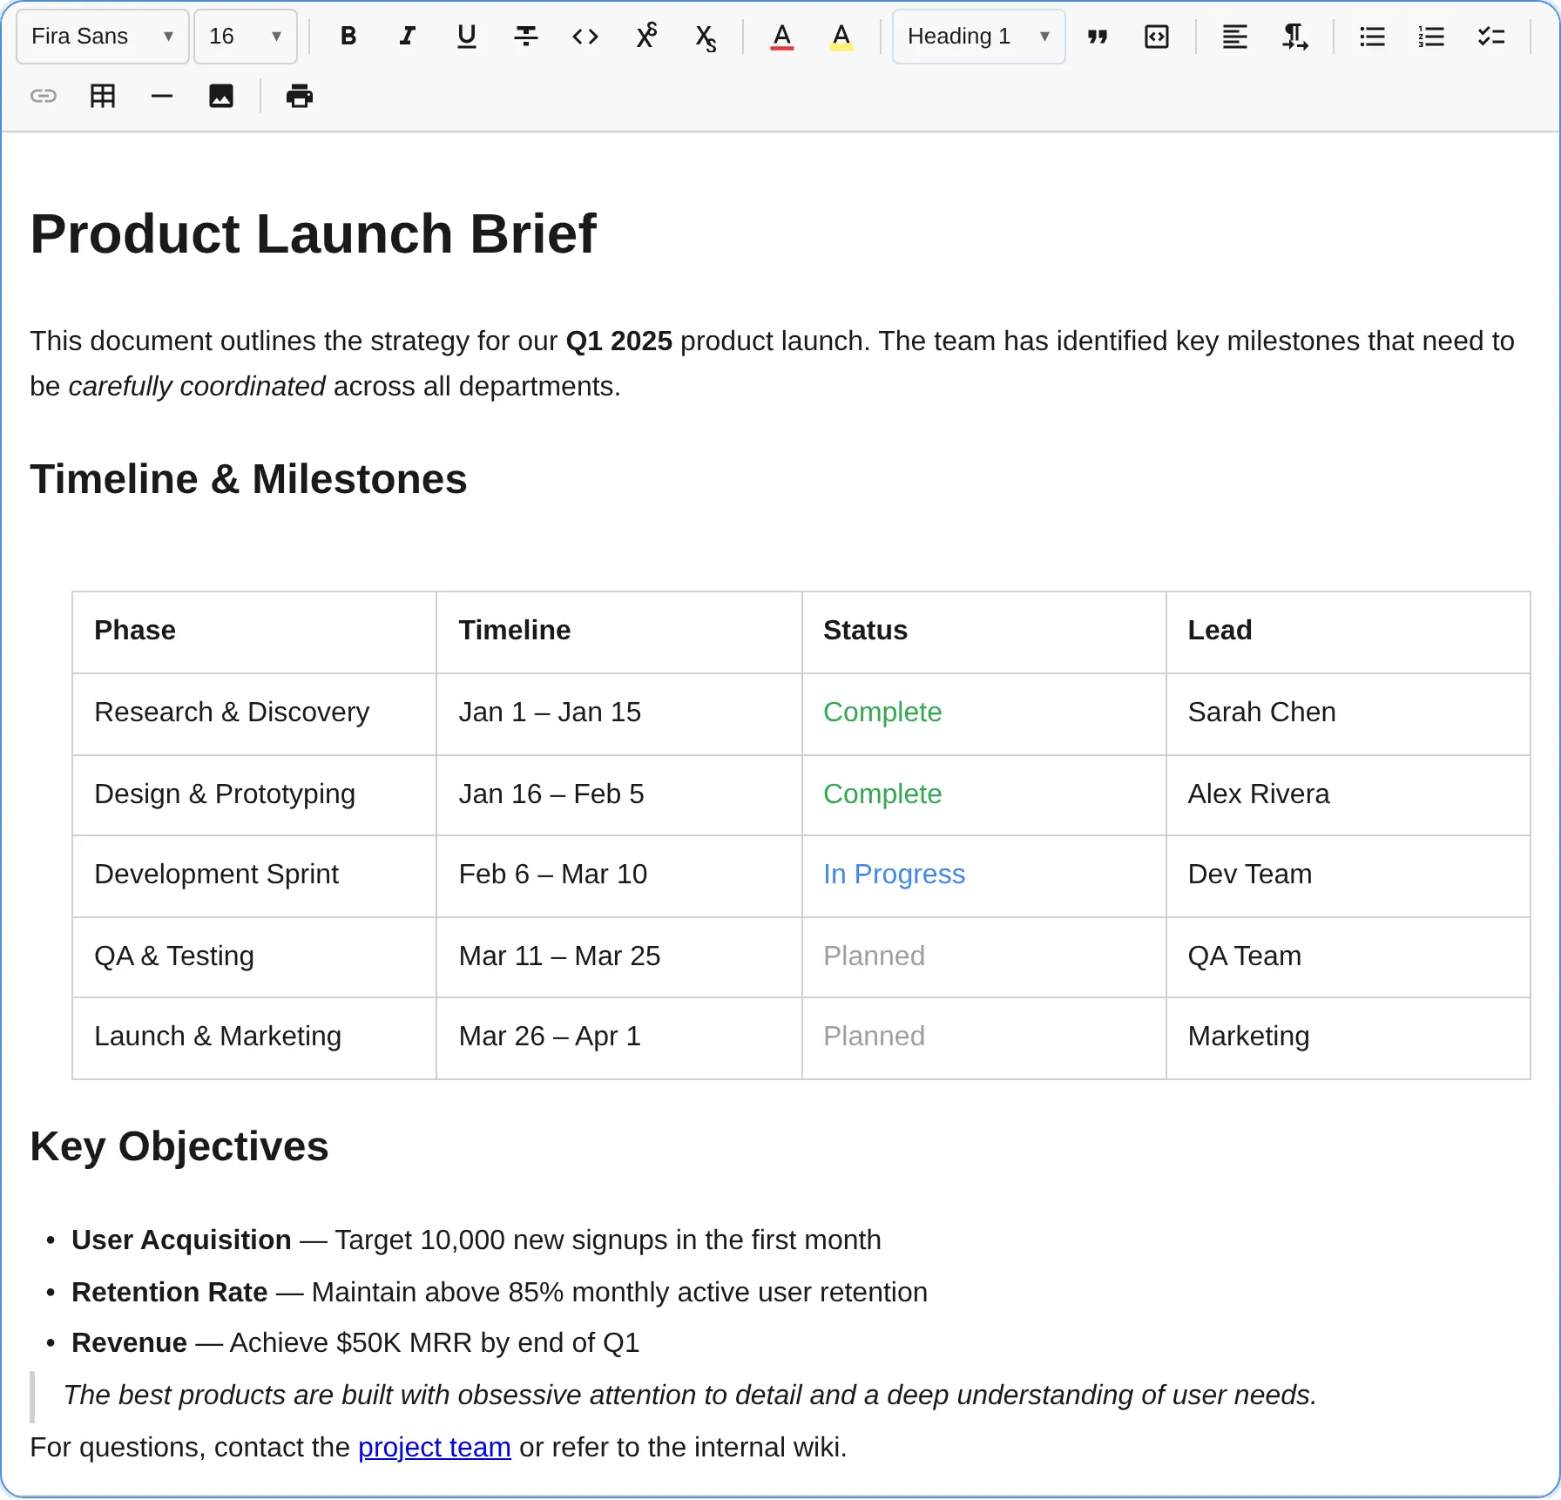Insert a table
The image size is (1561, 1500).
pos(103,96)
